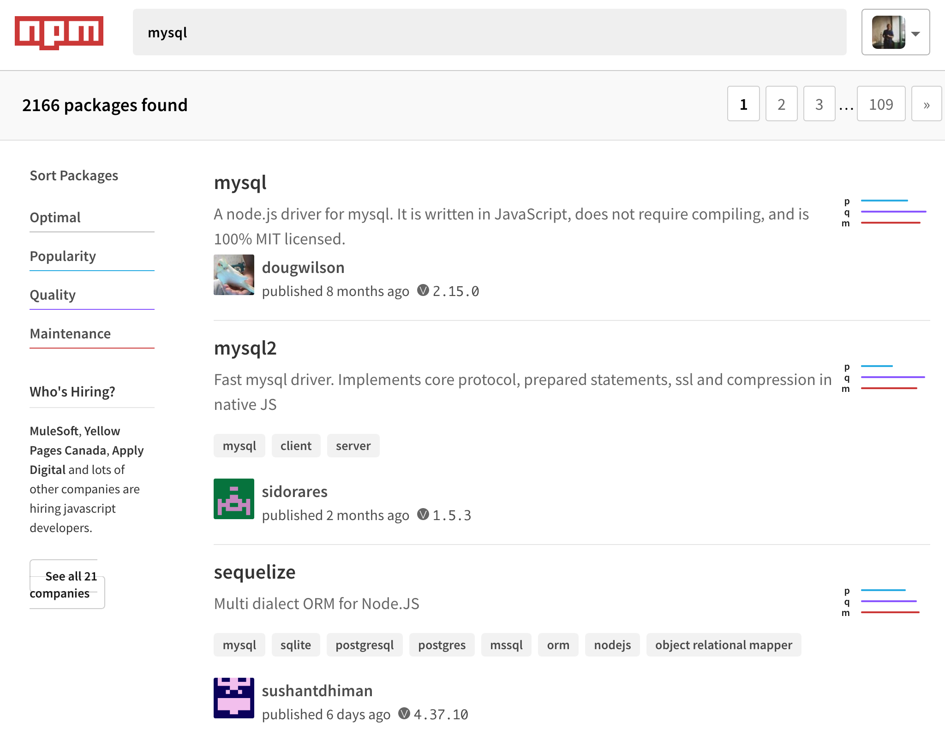Viewport: 945px width, 740px height.
Task: Click sushantdhiman's avatar image
Action: click(233, 697)
